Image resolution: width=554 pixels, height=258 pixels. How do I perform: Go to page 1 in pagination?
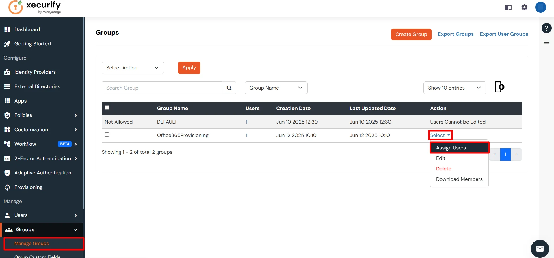505,154
